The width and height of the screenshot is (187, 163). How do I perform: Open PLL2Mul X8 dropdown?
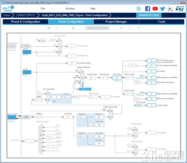click(82, 117)
